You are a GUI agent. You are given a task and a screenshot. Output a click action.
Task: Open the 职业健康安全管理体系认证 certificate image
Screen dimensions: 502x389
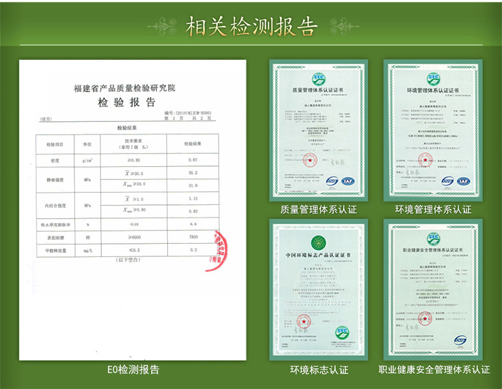[x=433, y=289]
